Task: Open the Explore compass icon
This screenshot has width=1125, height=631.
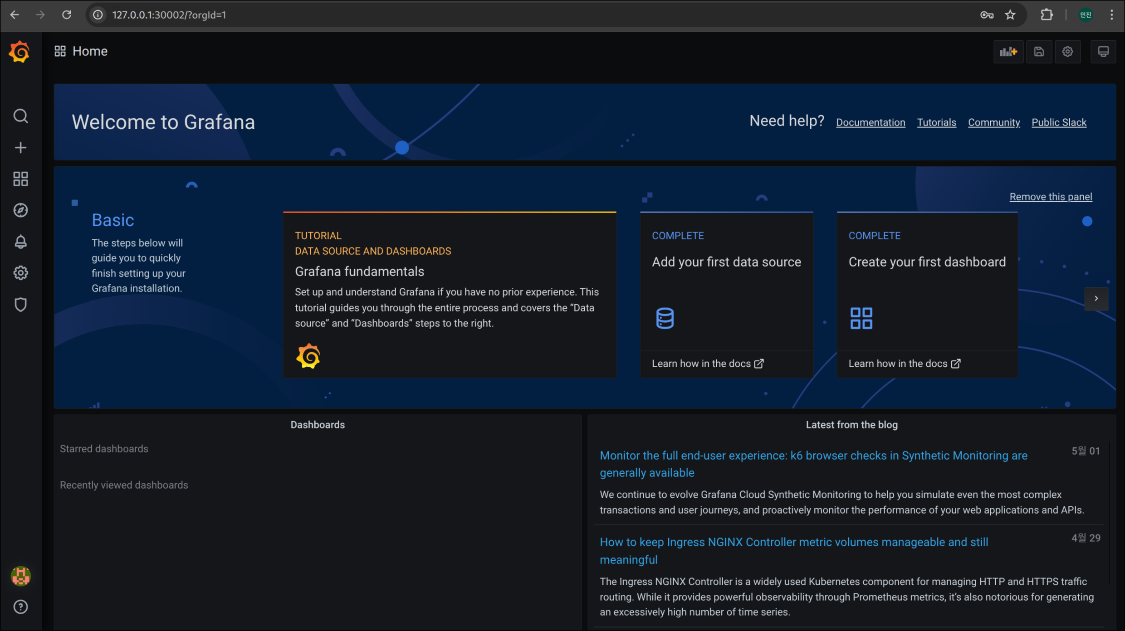Action: pyautogui.click(x=20, y=210)
